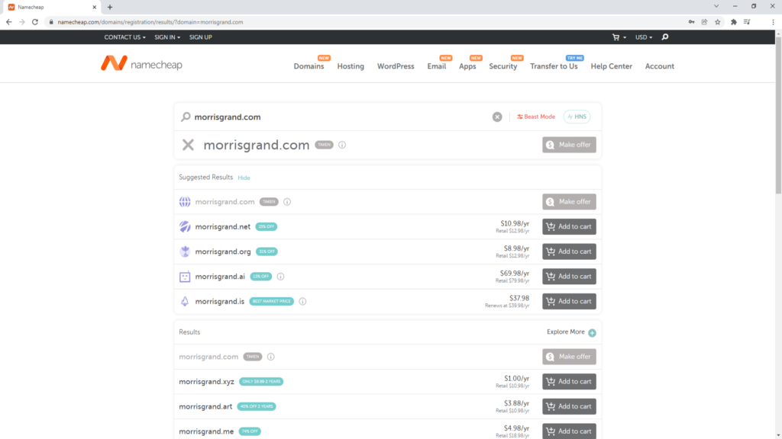
Task: Toggle Beast Mode search
Action: 536,117
